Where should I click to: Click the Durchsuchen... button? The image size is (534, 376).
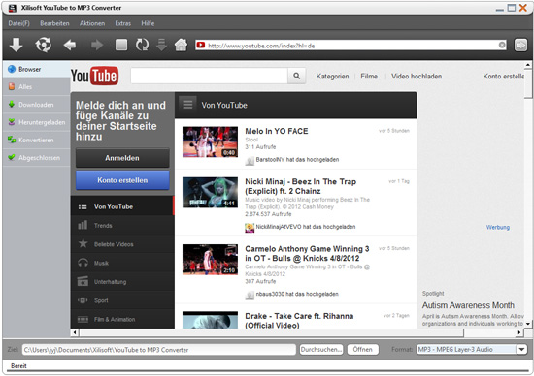321,349
